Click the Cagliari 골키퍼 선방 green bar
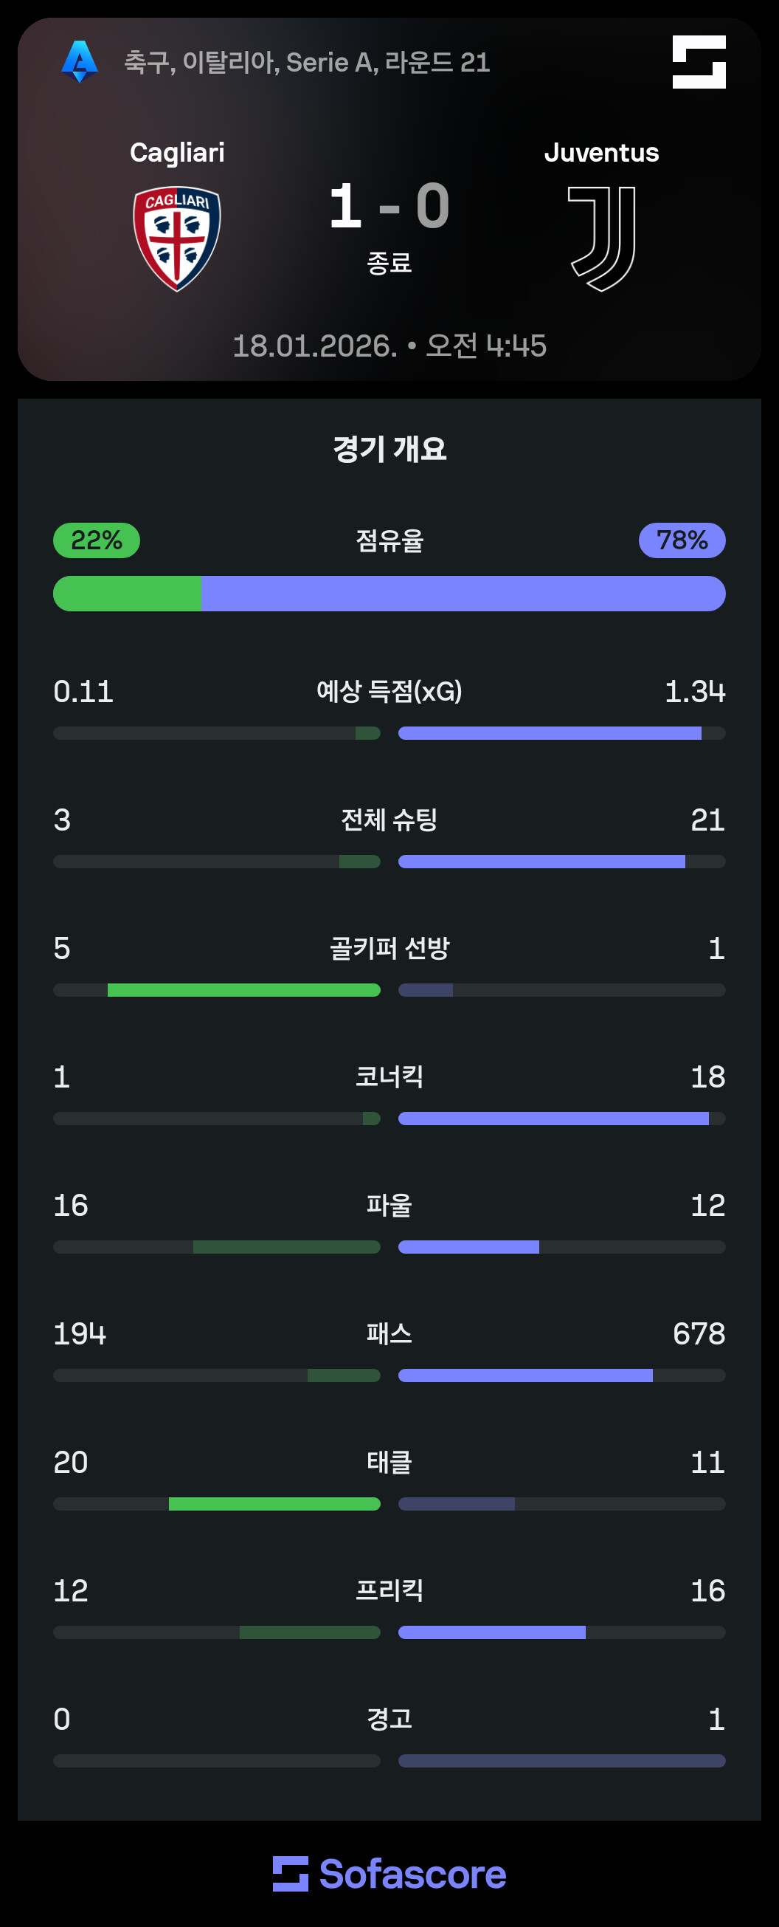This screenshot has width=779, height=1927. [x=243, y=990]
